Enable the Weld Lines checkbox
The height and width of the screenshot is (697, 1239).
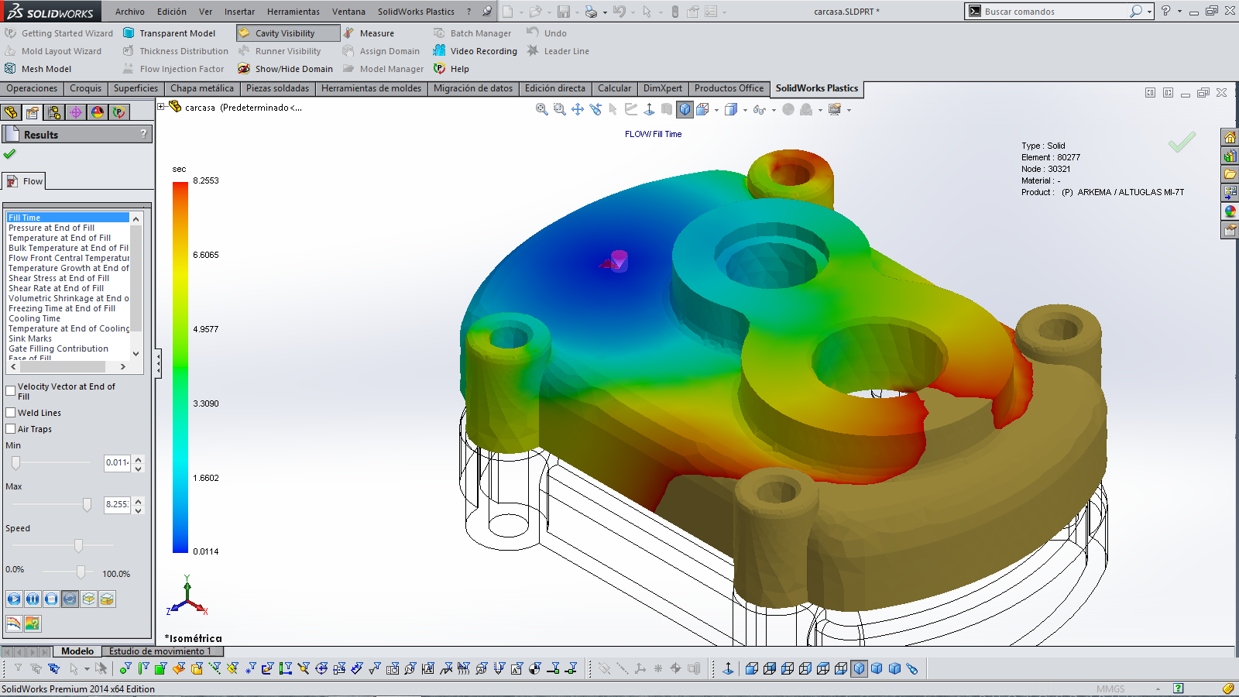coord(11,413)
